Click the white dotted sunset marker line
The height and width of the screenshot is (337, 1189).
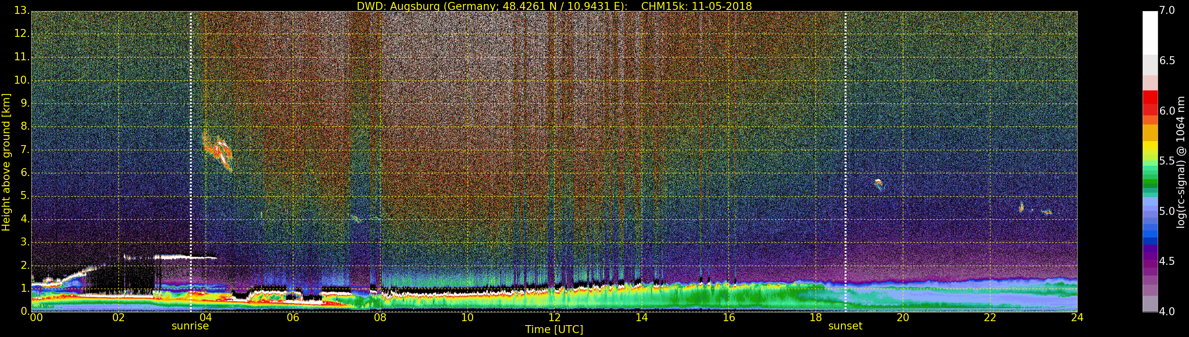tap(846, 162)
